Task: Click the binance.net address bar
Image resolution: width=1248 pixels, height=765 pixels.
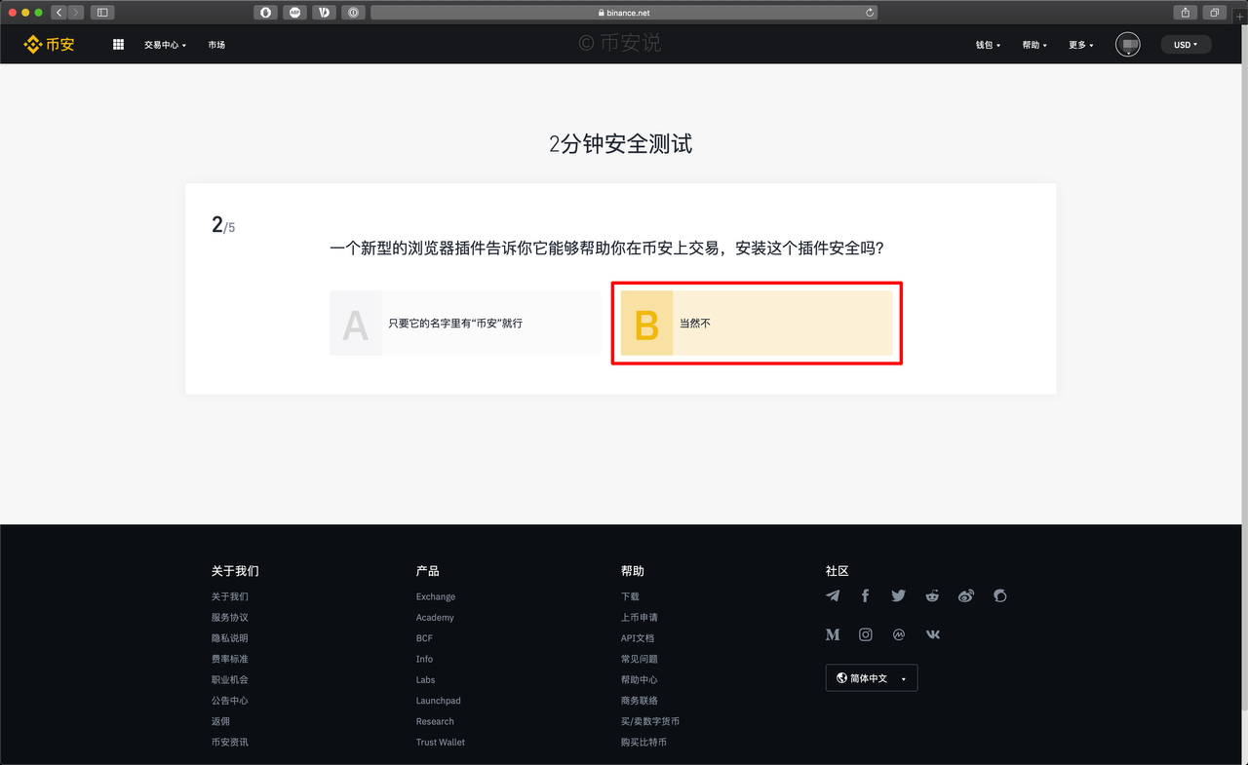Action: coord(624,13)
